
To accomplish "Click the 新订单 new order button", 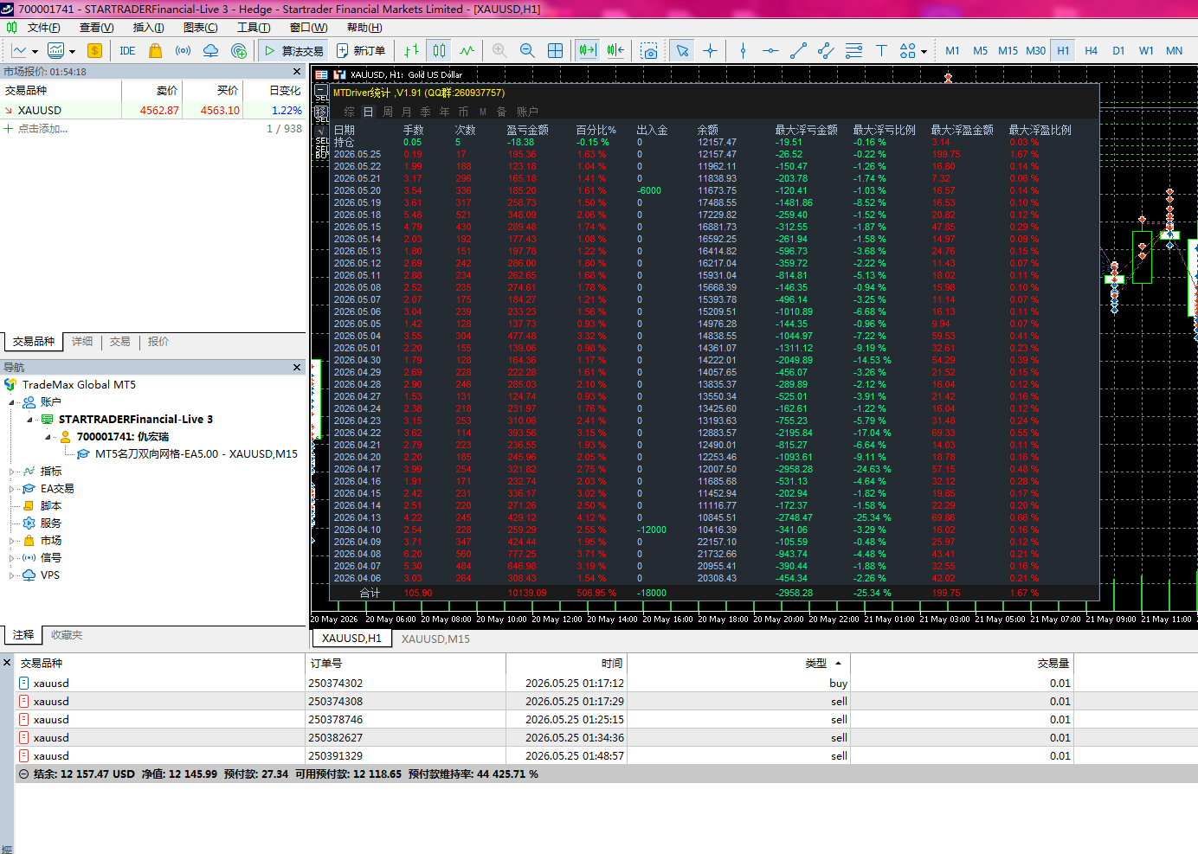I will pos(361,50).
